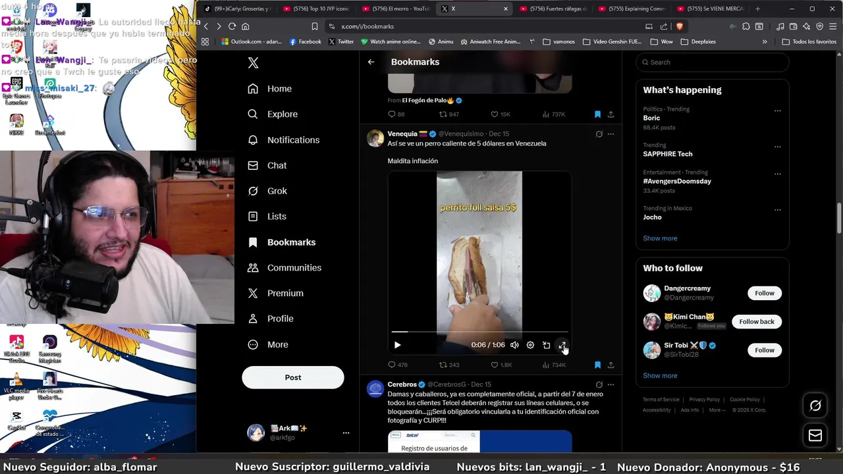Play the Venequia hot dog video

click(x=397, y=345)
